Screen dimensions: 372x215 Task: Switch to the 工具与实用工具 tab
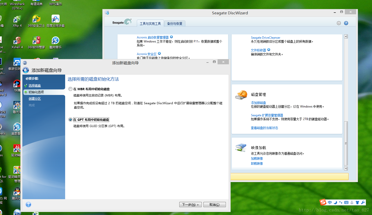150,23
